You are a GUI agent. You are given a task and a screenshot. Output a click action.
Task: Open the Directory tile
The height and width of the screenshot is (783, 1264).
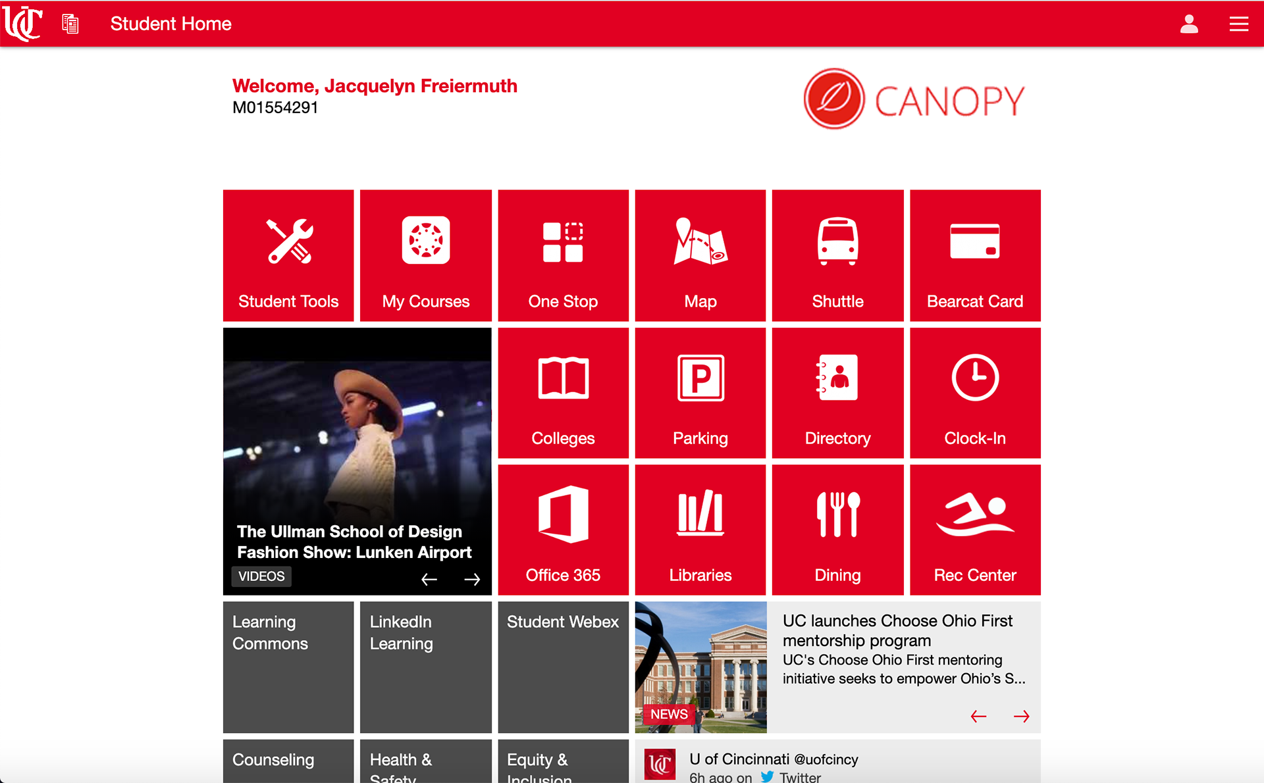838,393
